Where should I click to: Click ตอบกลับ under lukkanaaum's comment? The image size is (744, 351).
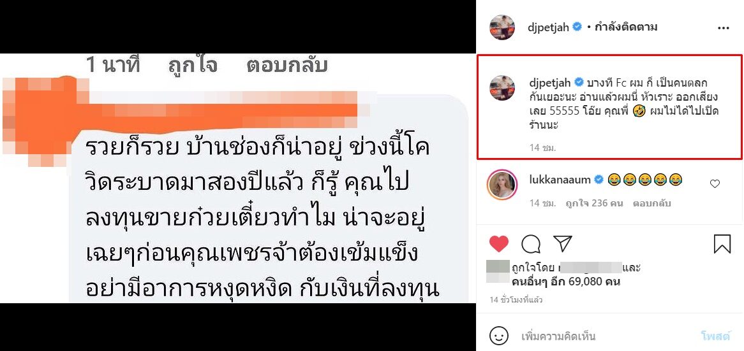click(x=651, y=204)
